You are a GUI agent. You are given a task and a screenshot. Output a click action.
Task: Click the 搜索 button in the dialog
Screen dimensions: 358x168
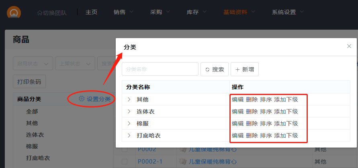(x=215, y=69)
